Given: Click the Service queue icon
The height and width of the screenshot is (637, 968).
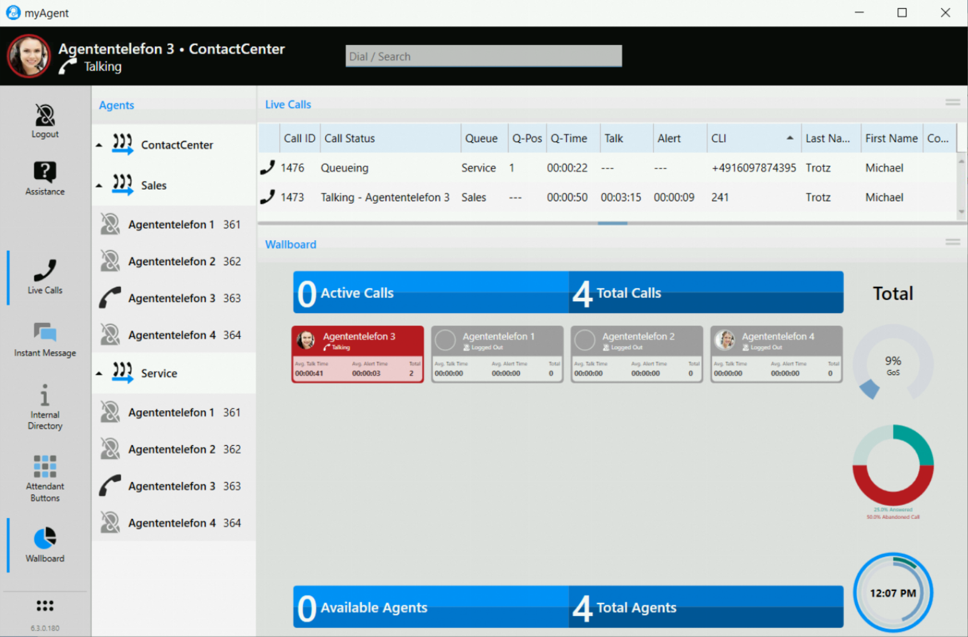Looking at the screenshot, I should tap(122, 373).
